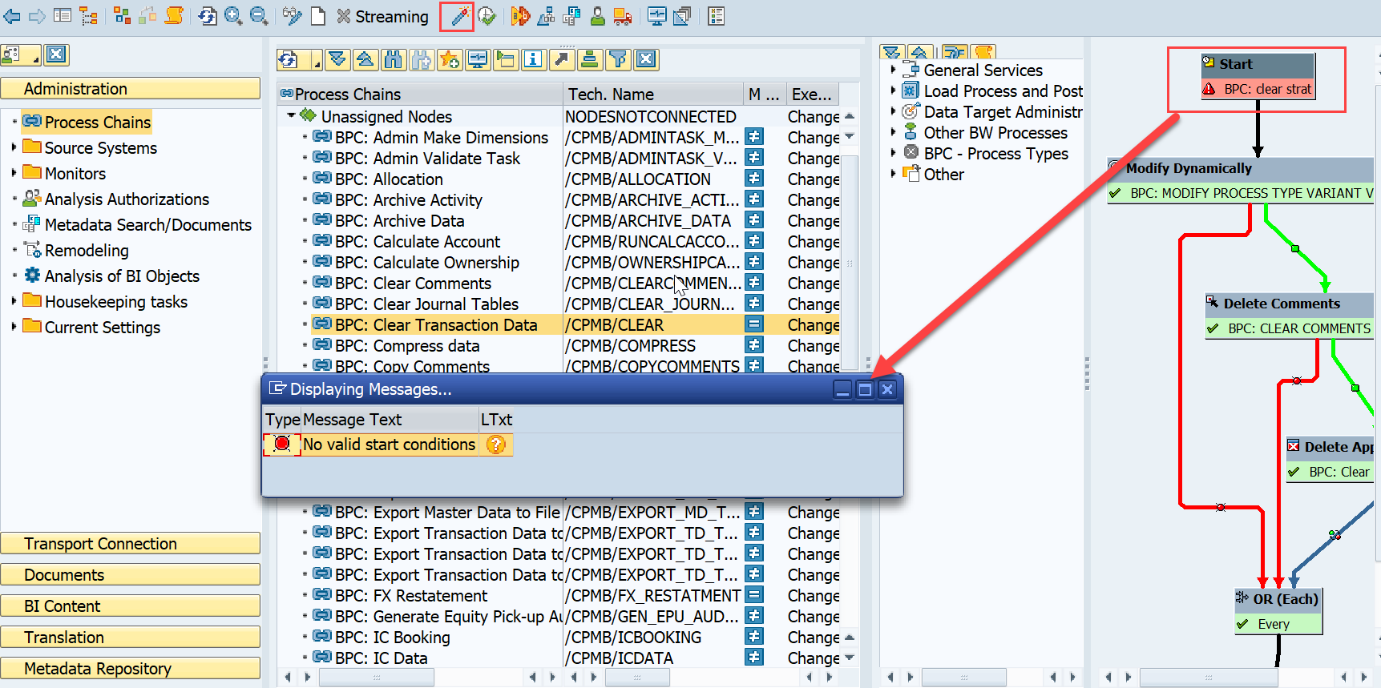This screenshot has width=1381, height=688.
Task: Toggle plus icon for BPC: Compress data row
Action: point(754,345)
